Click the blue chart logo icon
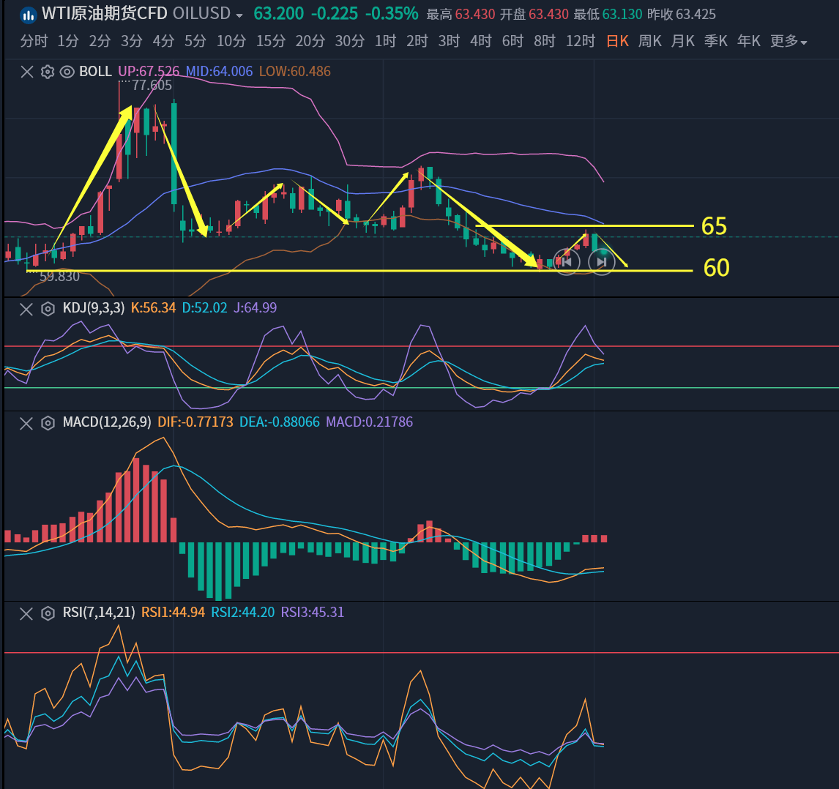 pos(28,14)
